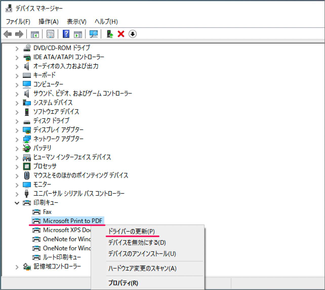This screenshot has height=290, width=325.
Task: Click the down-arrow disable device icon
Action: point(133,34)
